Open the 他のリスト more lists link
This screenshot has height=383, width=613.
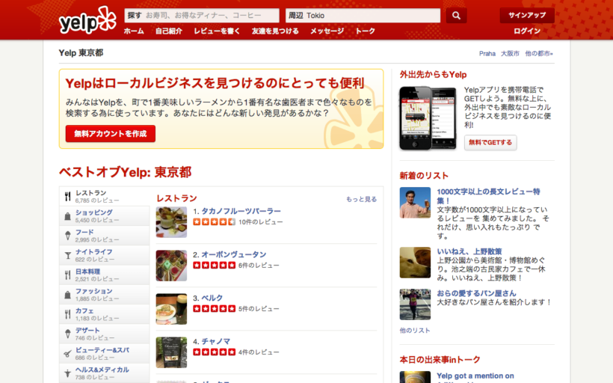click(415, 330)
